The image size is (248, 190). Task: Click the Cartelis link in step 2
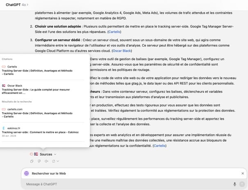click(x=114, y=32)
